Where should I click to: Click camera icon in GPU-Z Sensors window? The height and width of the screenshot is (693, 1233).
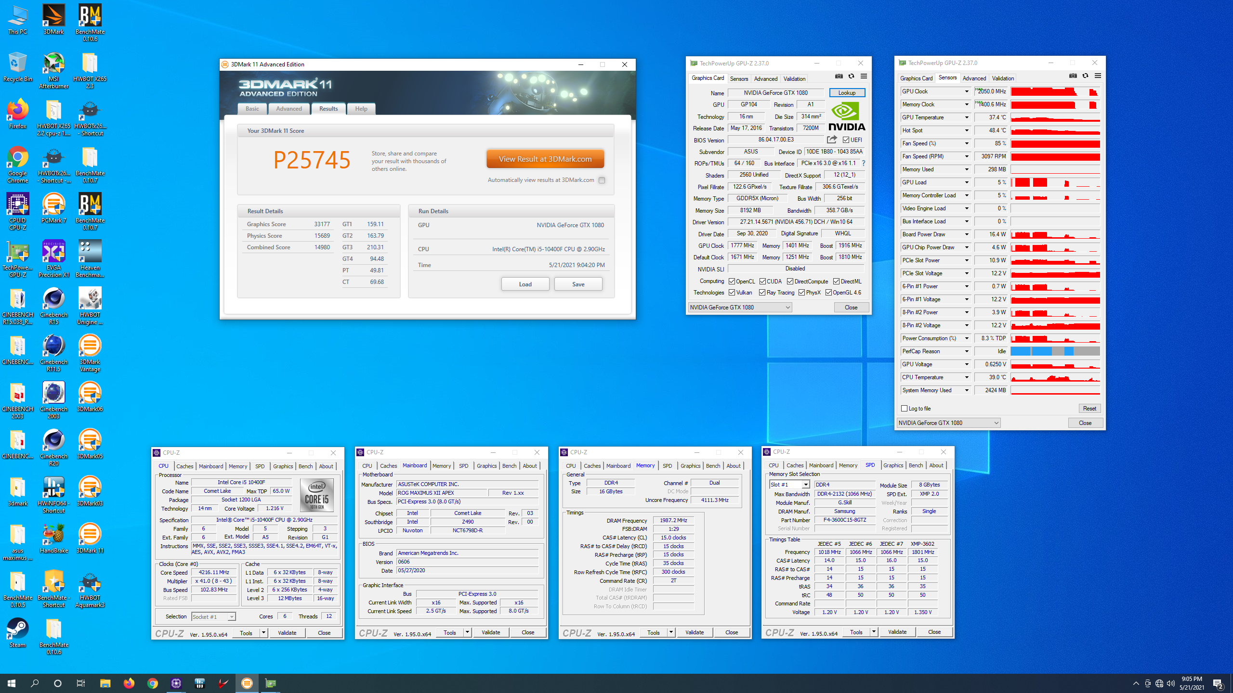point(1073,76)
